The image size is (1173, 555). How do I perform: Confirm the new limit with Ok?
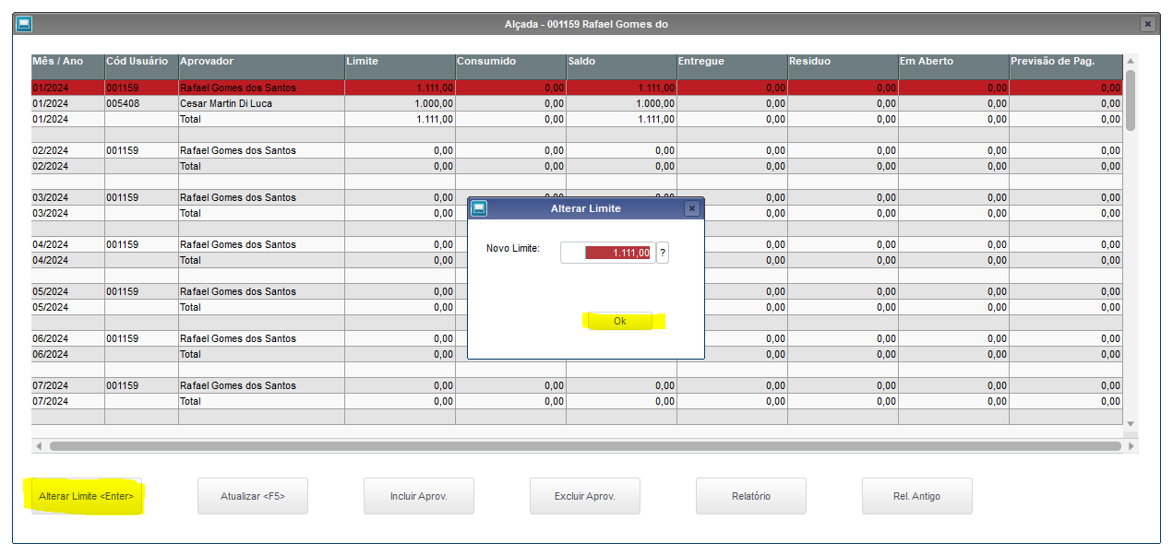click(x=619, y=321)
